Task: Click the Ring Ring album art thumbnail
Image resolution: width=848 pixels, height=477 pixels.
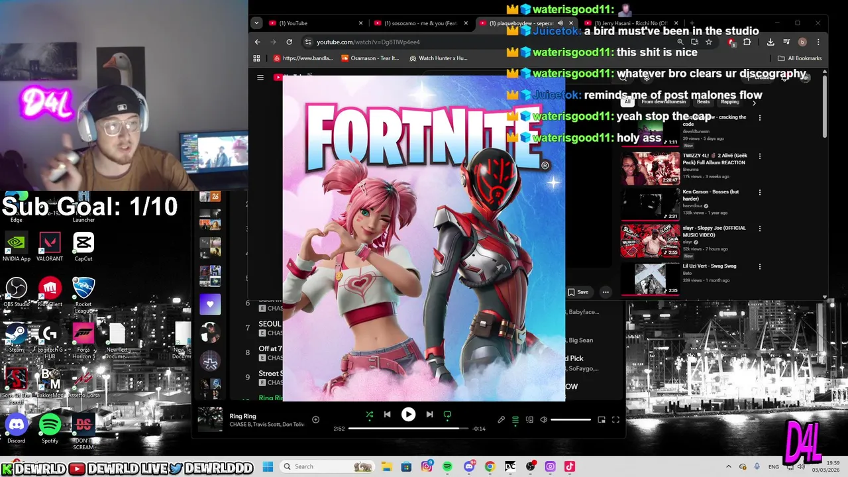Action: click(210, 419)
